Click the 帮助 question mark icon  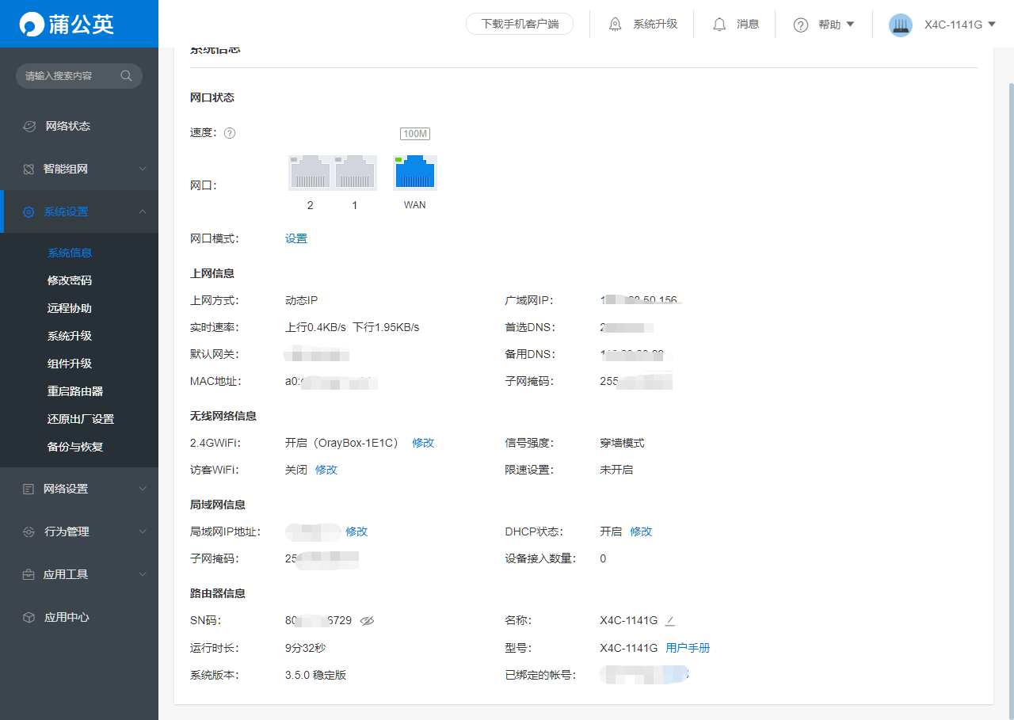[x=801, y=25]
